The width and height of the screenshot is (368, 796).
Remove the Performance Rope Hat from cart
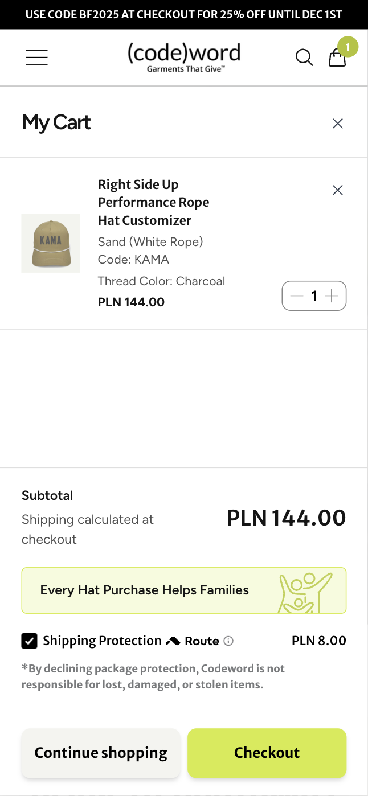coord(337,190)
